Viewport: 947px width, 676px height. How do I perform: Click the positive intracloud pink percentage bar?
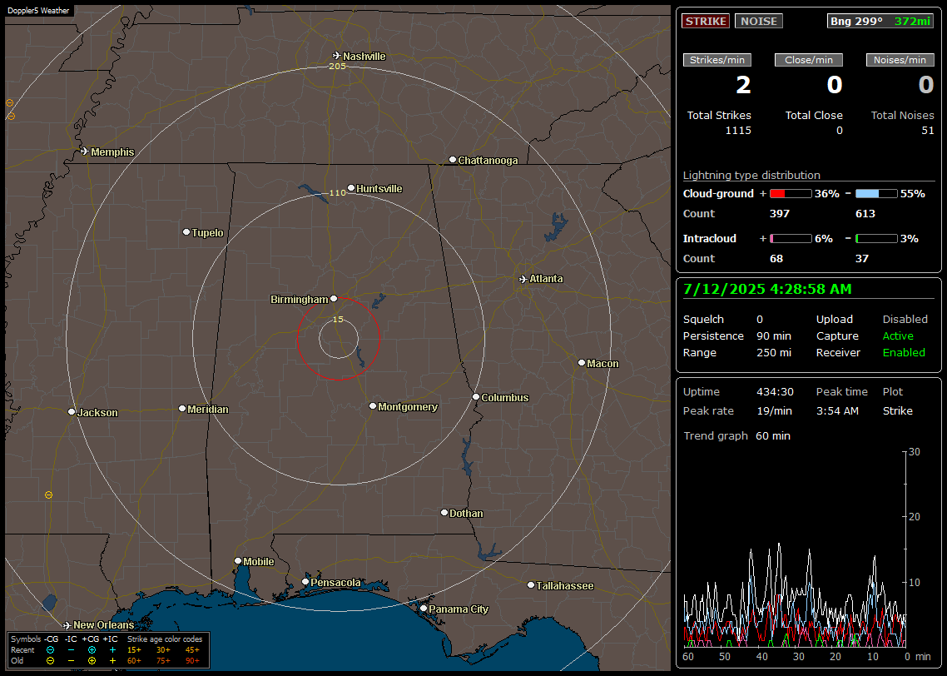(791, 239)
